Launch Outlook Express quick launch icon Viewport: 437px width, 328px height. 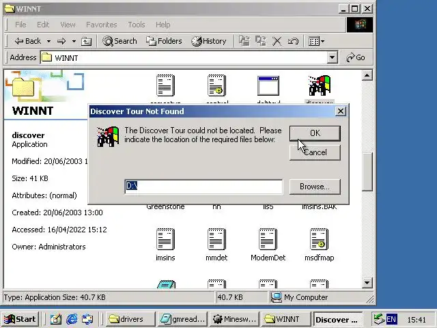[x=87, y=319]
